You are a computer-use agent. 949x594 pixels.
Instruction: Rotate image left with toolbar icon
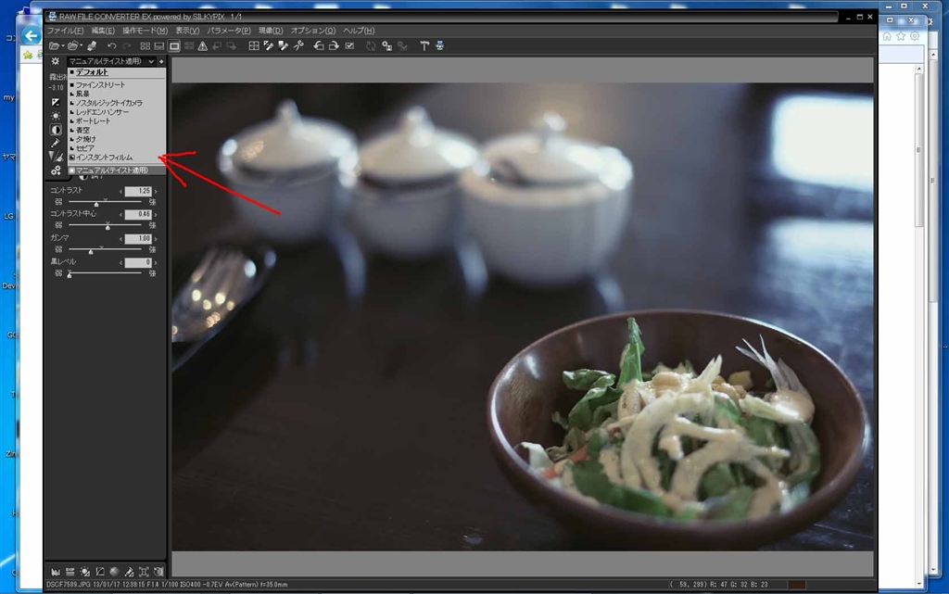[x=319, y=45]
